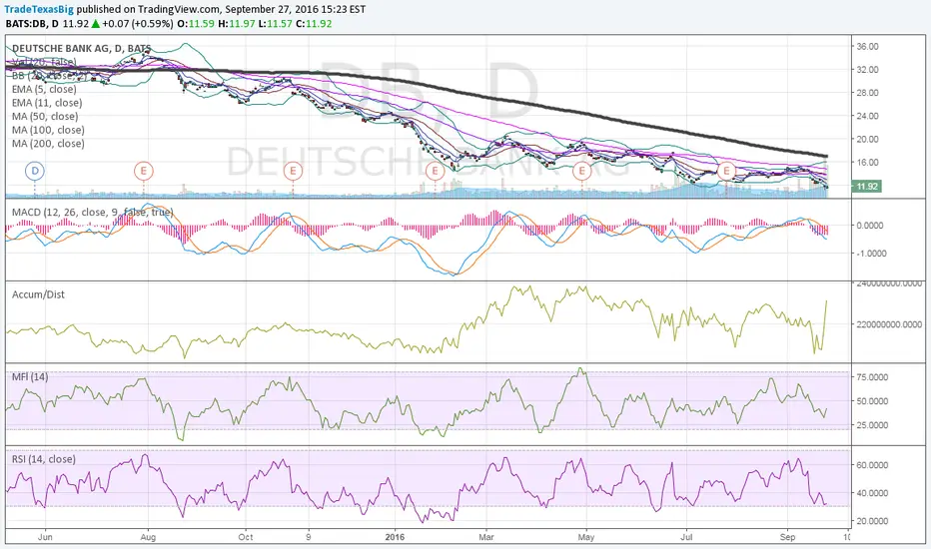This screenshot has width=931, height=549.
Task: Click the close value C:11.92
Action: 314,24
